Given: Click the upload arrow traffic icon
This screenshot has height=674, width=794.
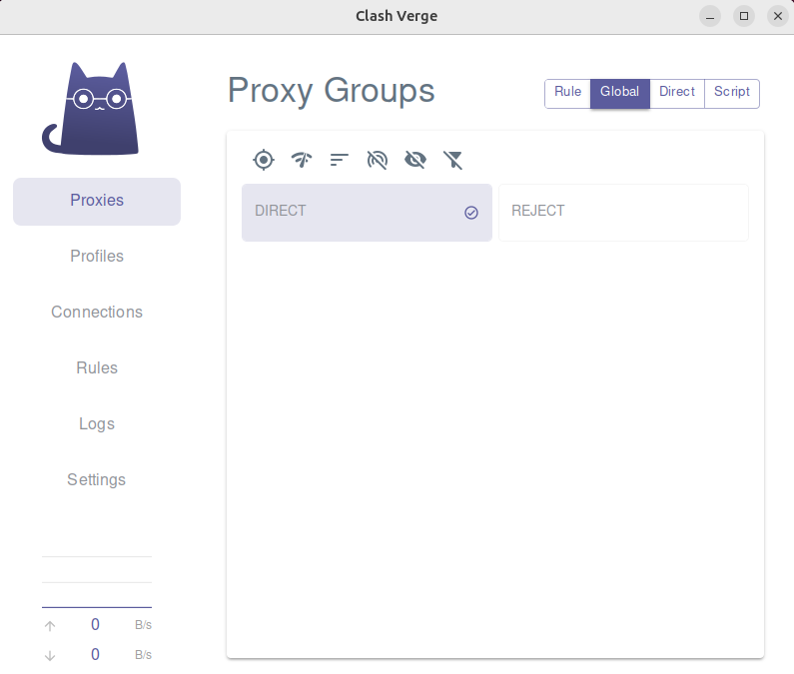Looking at the screenshot, I should tap(51, 626).
